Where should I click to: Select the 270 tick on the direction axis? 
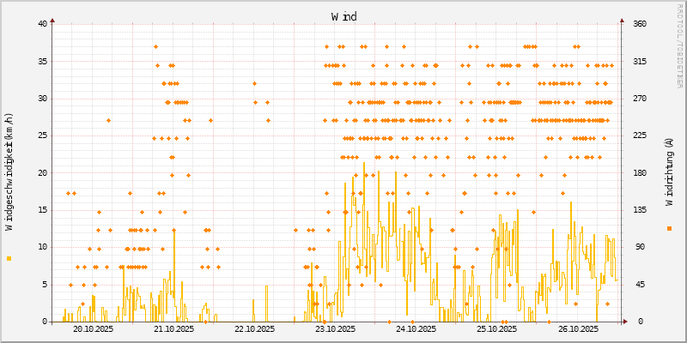(x=640, y=99)
